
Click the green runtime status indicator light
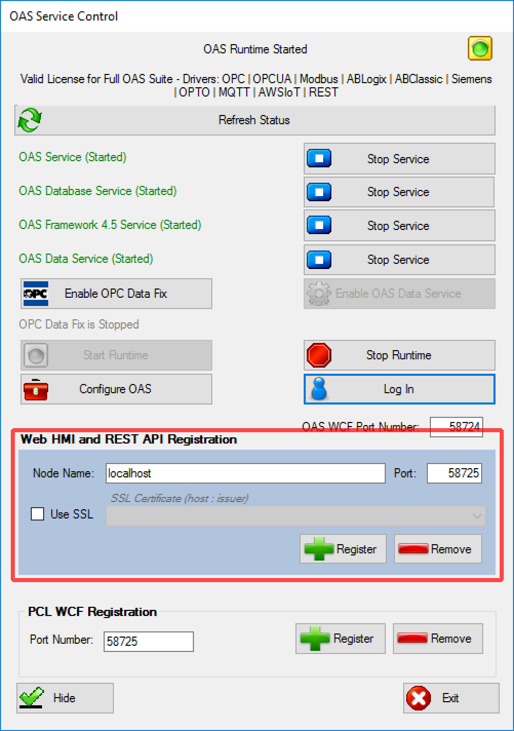coord(480,49)
